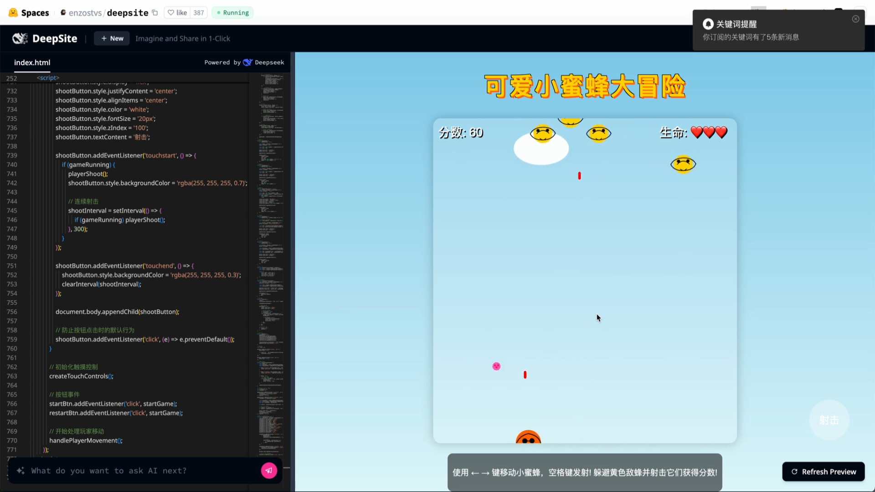This screenshot has width=875, height=492.
Task: Click the code minimap overview
Action: coord(271,228)
